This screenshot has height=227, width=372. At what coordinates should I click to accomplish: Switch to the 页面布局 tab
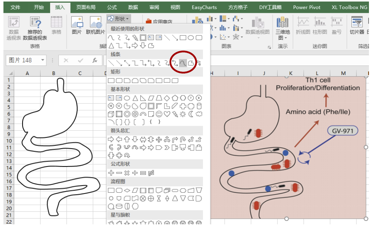point(86,7)
